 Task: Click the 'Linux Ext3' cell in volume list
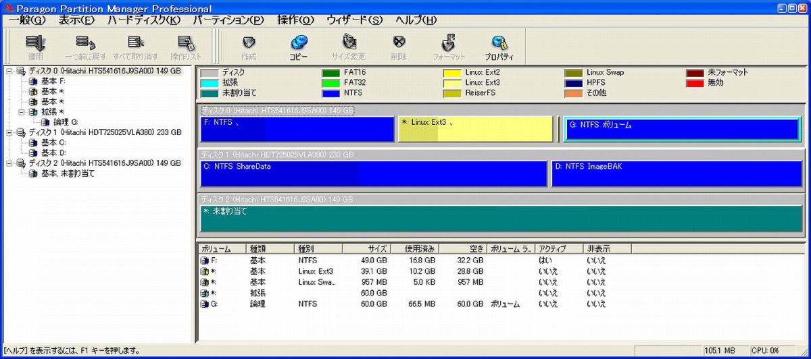316,271
